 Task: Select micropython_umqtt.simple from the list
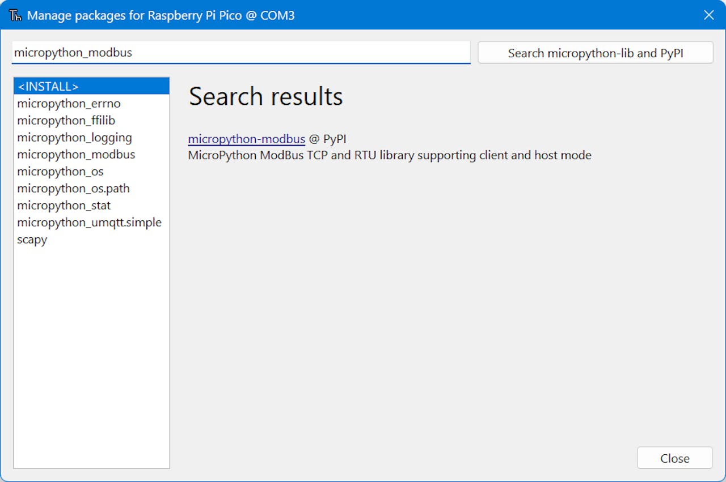pyautogui.click(x=89, y=223)
